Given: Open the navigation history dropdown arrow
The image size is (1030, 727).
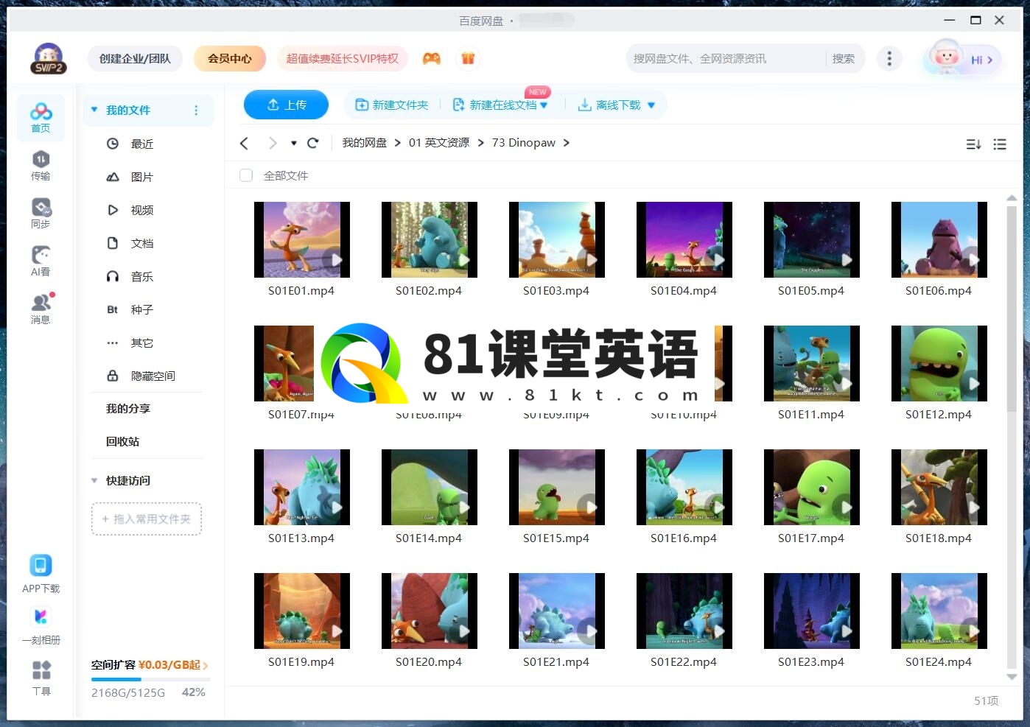Looking at the screenshot, I should coord(293,143).
